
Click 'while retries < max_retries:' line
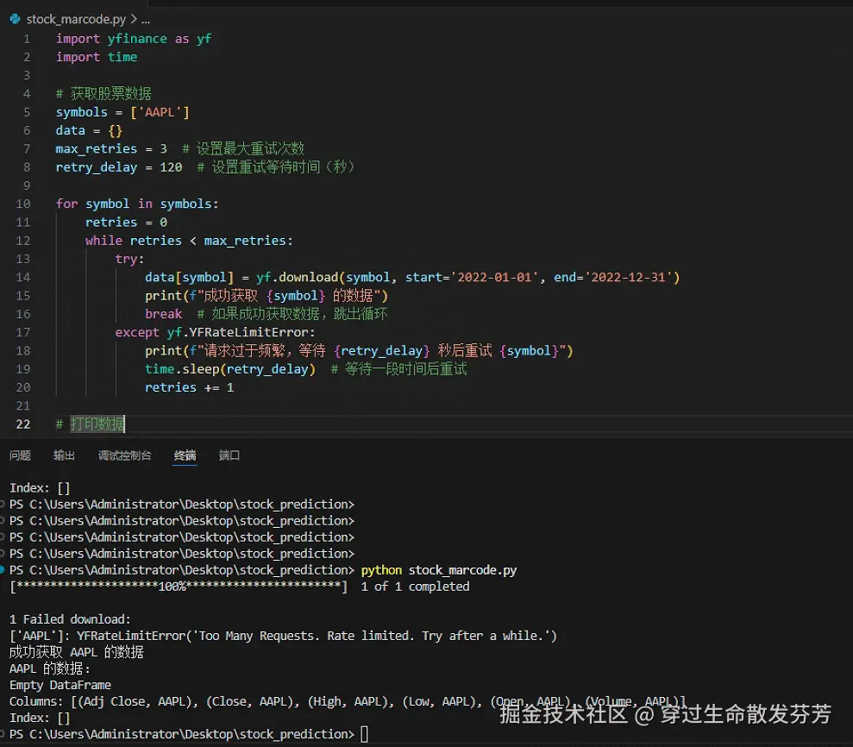click(x=189, y=241)
